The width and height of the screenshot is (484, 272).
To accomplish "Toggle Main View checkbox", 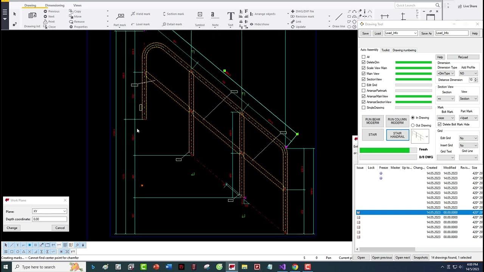I will pos(364,74).
